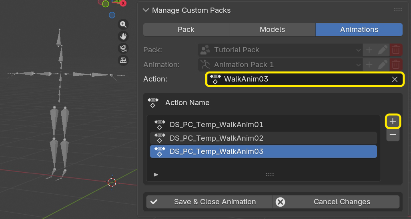Image resolution: width=411 pixels, height=219 pixels.
Task: Click the blue axis gizmo dot
Action: click(112, 15)
